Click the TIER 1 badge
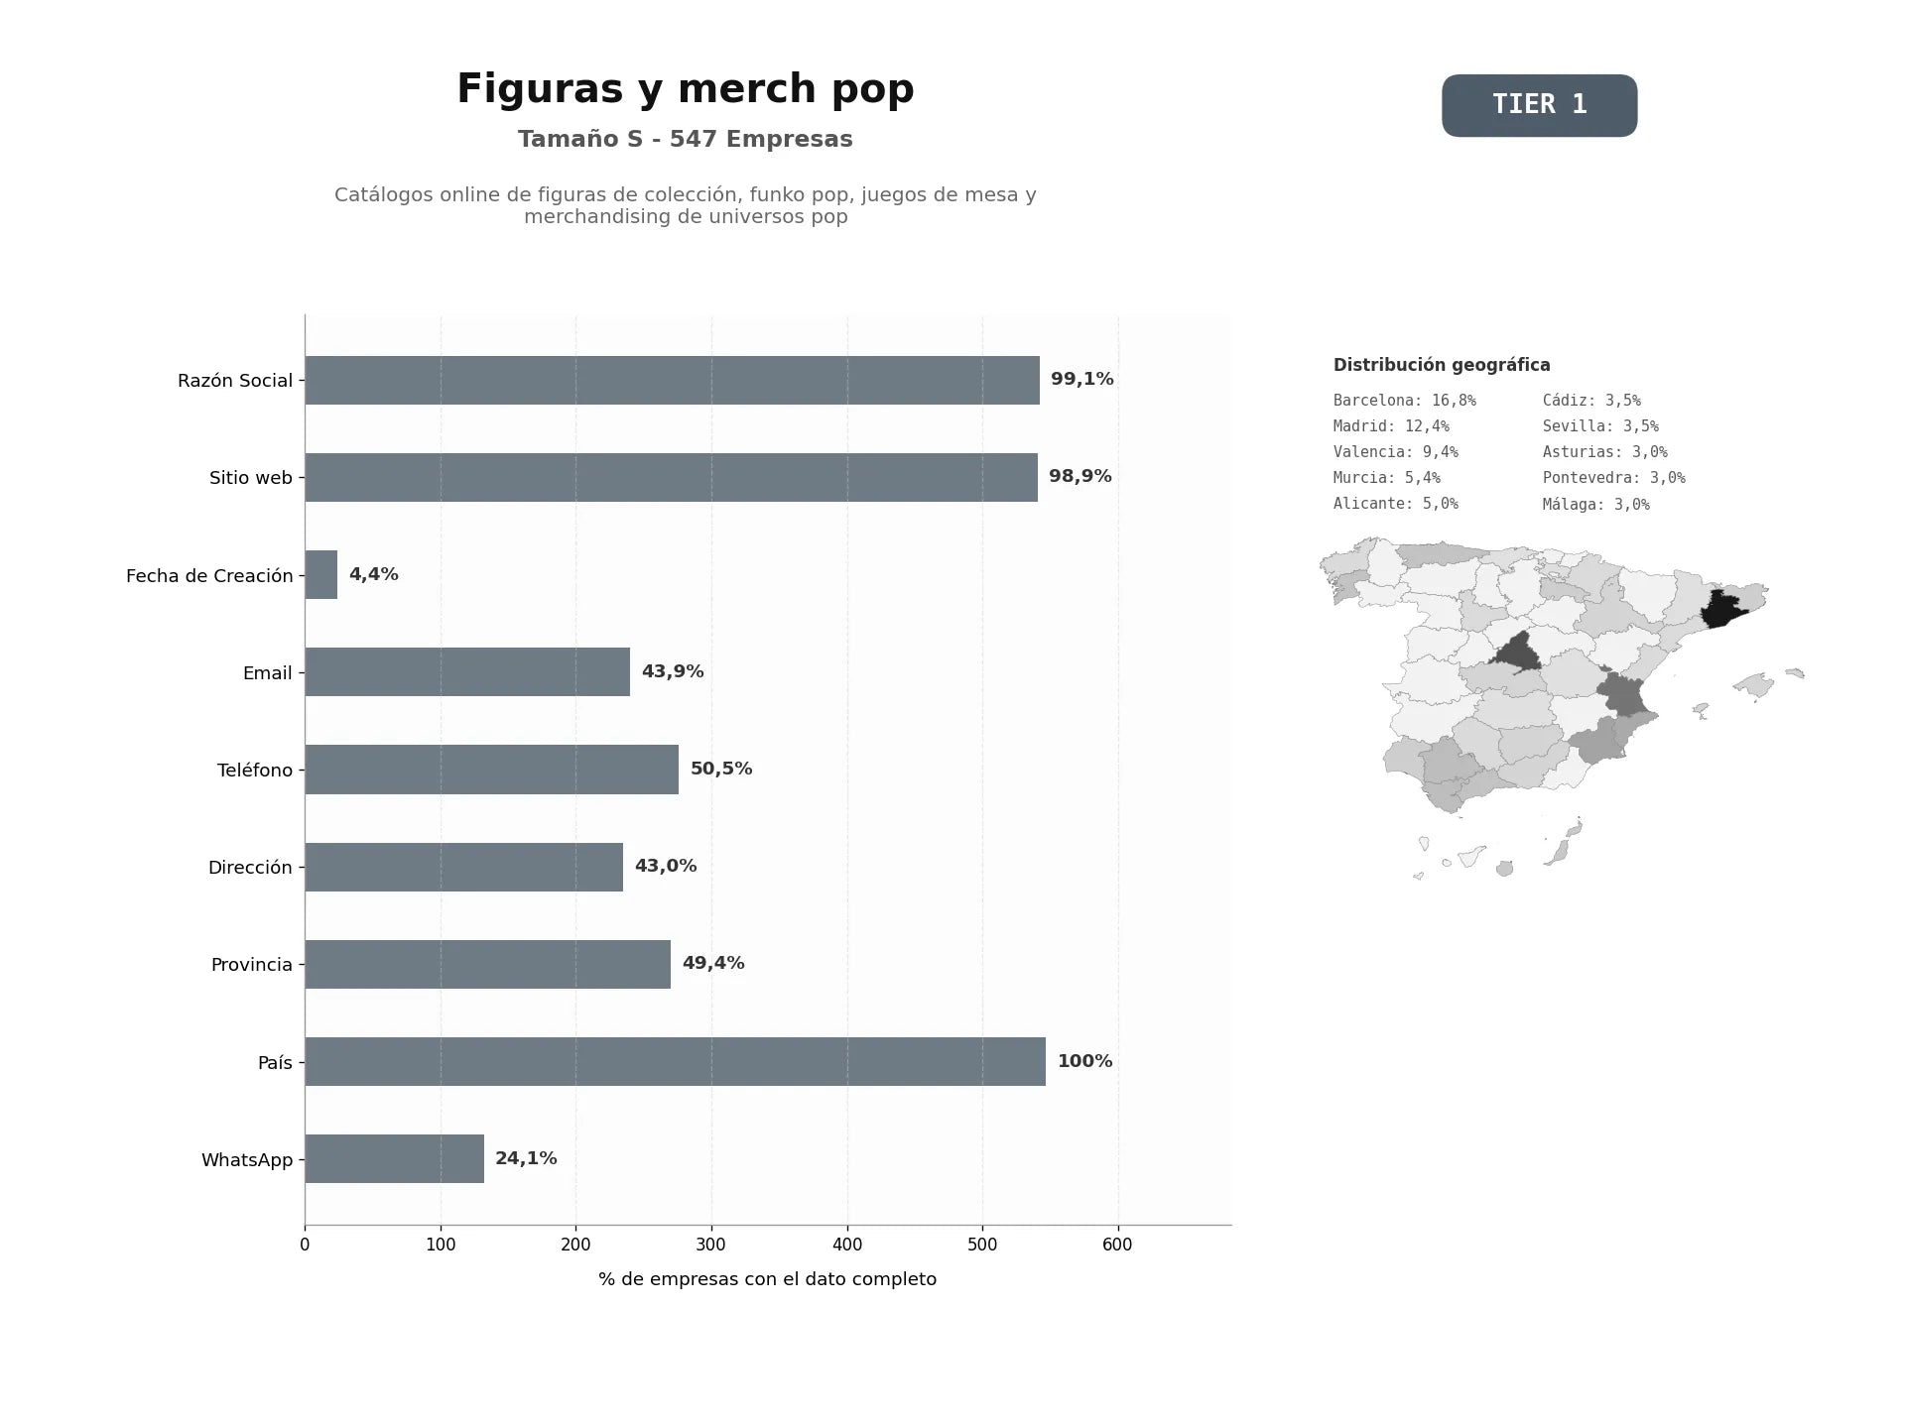1905x1428 pixels. [x=1539, y=105]
